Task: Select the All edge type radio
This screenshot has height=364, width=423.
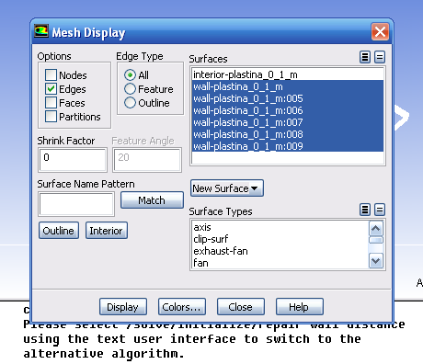Action: (130, 75)
